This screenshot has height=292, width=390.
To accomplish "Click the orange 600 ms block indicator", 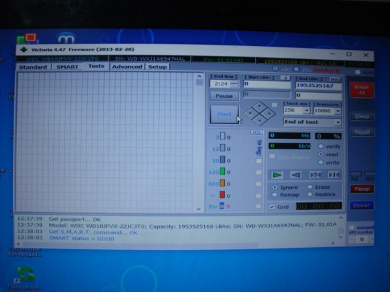I will (222, 183).
